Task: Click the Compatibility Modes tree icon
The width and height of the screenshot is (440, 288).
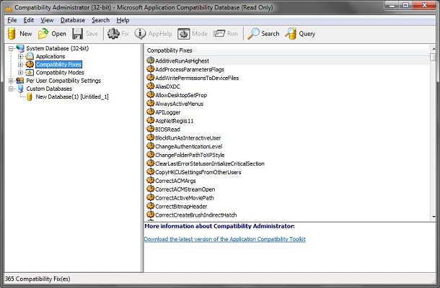Action: (x=30, y=73)
